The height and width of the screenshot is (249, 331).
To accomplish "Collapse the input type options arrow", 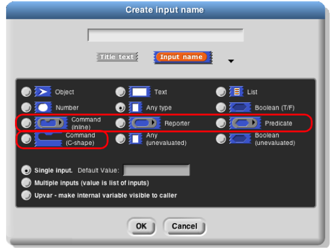I will 231,61.
